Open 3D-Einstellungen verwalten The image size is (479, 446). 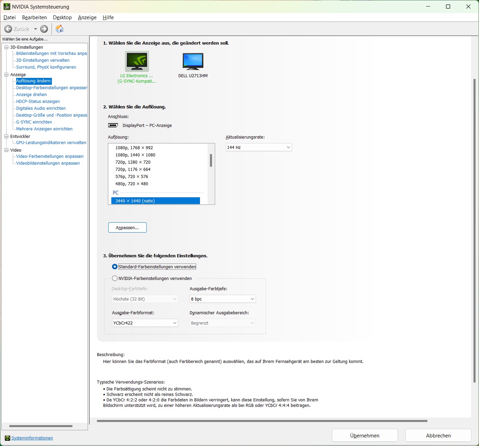click(43, 60)
